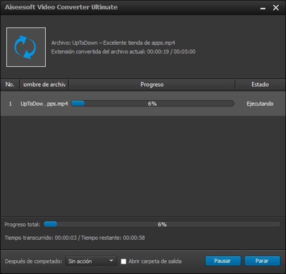Close the Aiseesoft Video Converter window
This screenshot has width=286, height=274.
click(276, 8)
